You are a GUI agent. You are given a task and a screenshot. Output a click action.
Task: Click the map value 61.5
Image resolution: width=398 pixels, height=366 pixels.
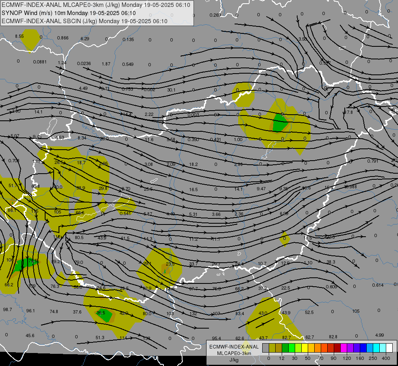click(x=125, y=238)
